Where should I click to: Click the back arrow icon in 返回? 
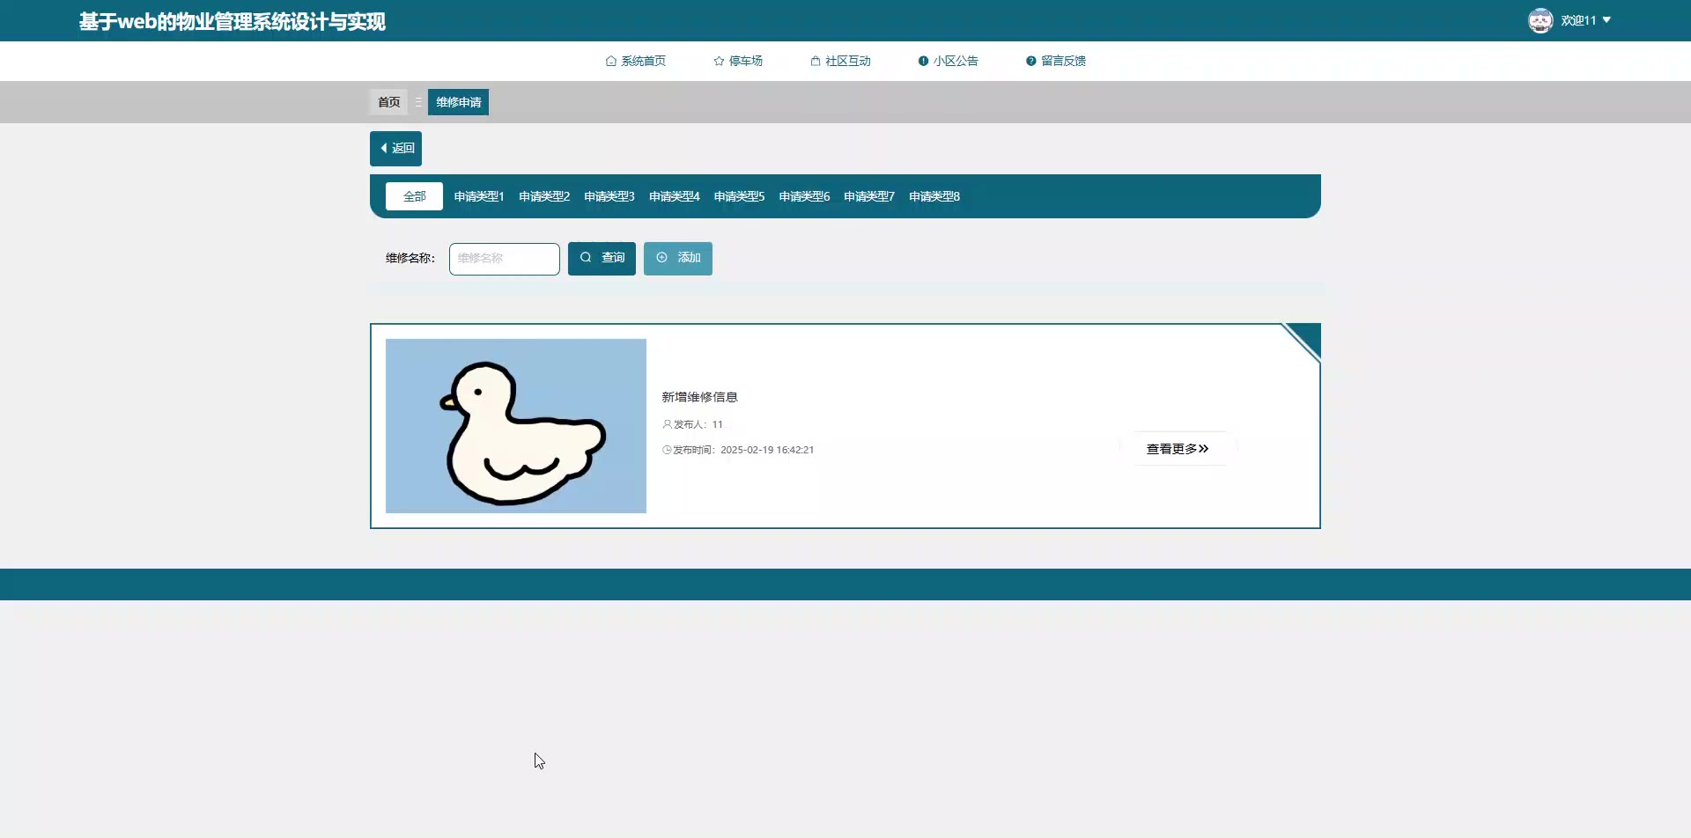coord(384,148)
